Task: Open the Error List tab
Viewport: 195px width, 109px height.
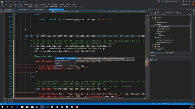Action: coord(11,101)
